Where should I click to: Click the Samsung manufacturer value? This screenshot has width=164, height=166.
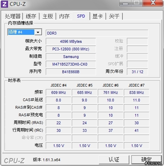point(71,57)
